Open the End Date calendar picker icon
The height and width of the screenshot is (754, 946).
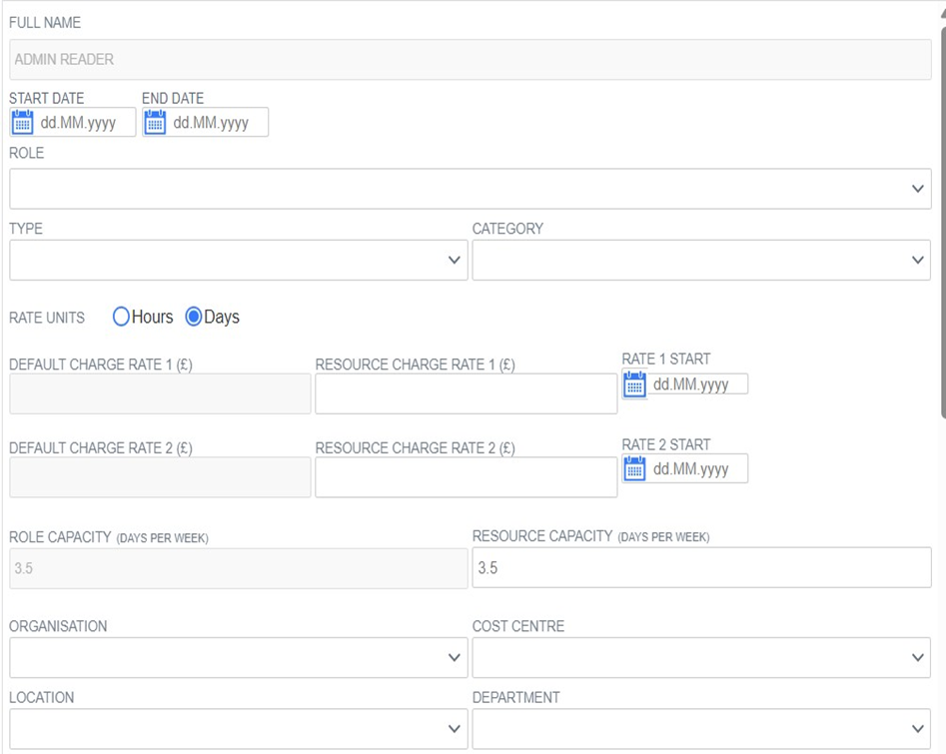tap(155, 123)
